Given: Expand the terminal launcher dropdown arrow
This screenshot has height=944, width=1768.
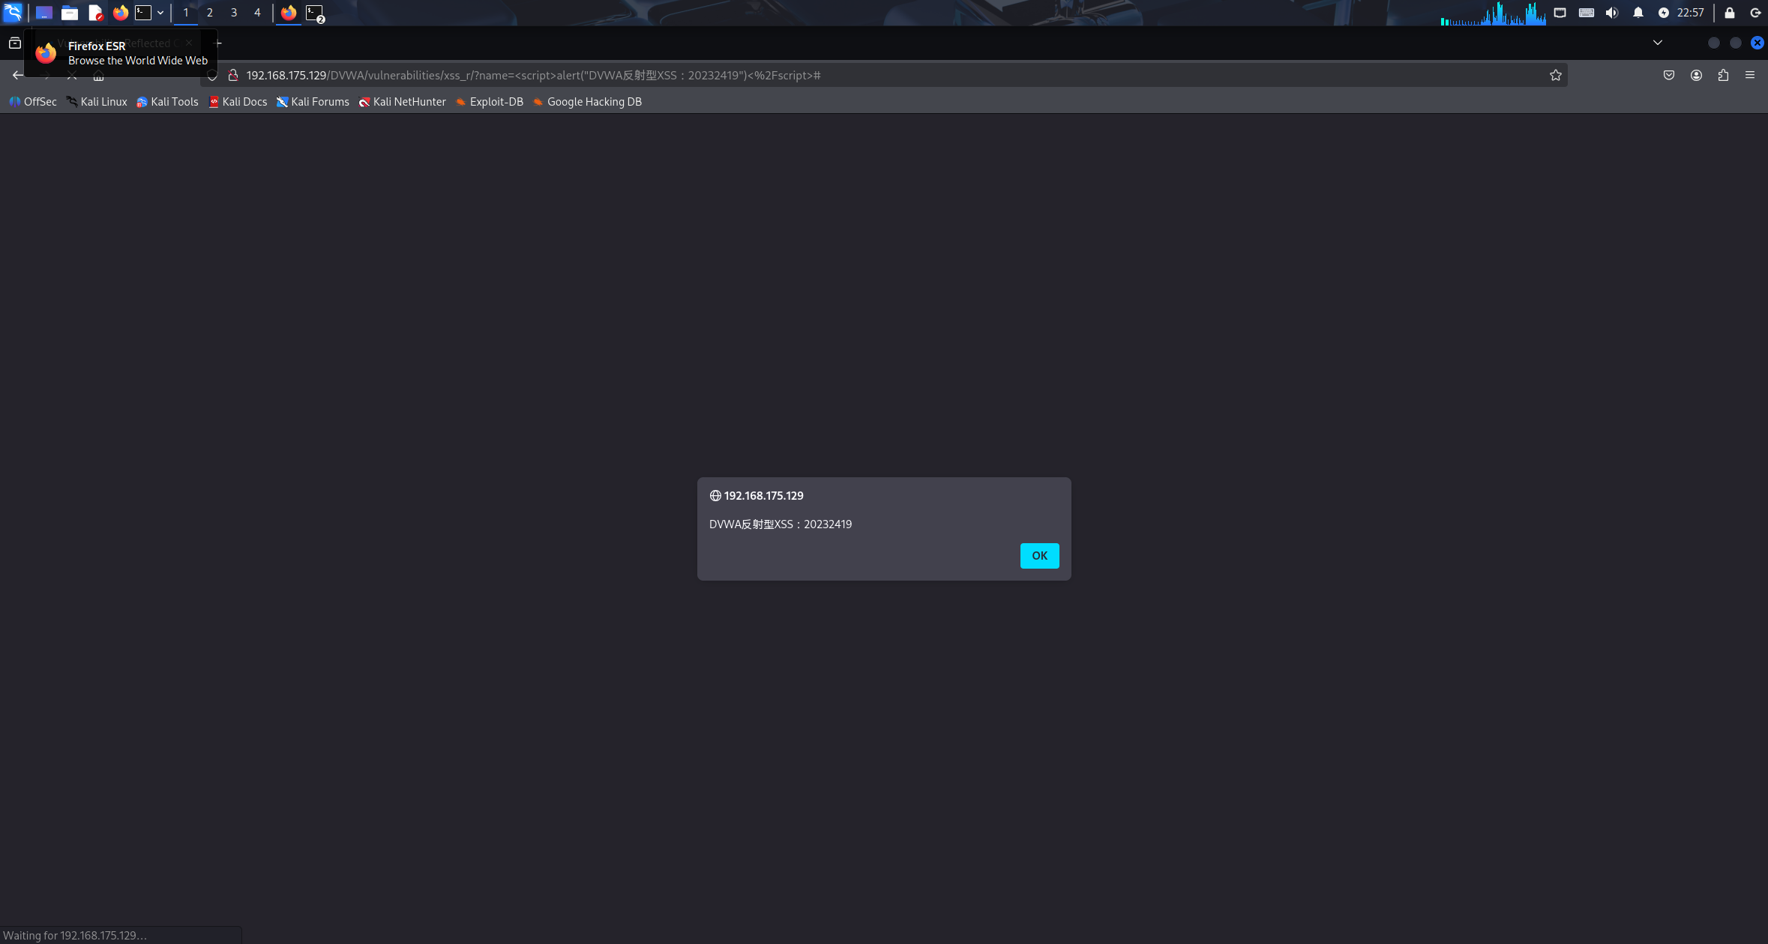Looking at the screenshot, I should point(160,13).
